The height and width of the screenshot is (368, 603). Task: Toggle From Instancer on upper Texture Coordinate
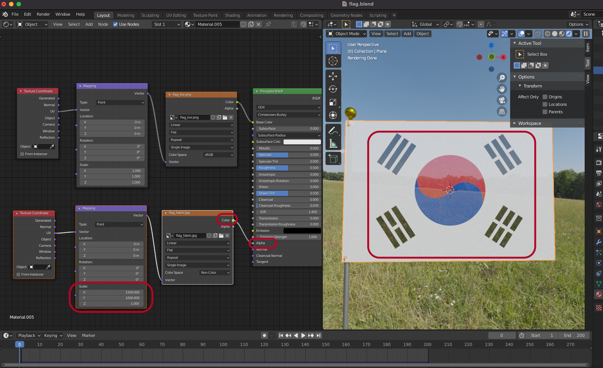[x=22, y=154]
